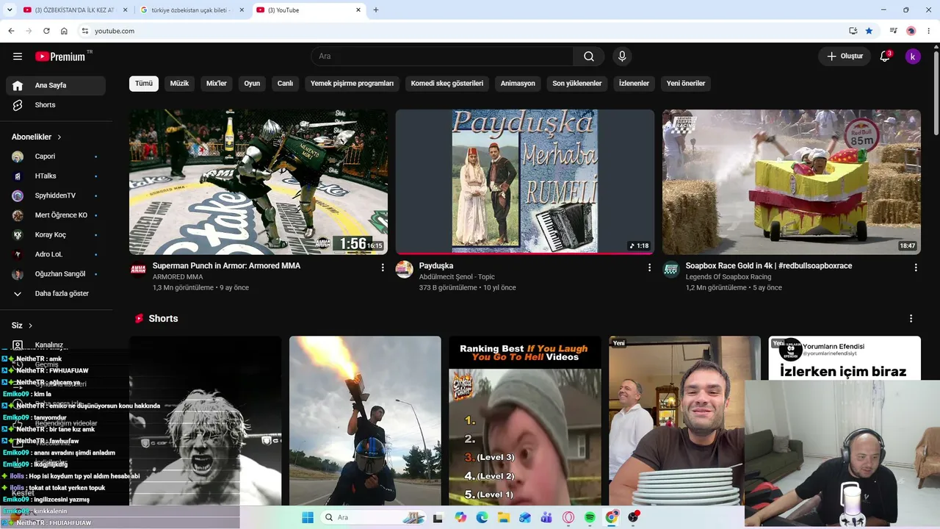This screenshot has height=529, width=940.
Task: Go to YouTube Premium home via logo
Action: [x=60, y=57]
